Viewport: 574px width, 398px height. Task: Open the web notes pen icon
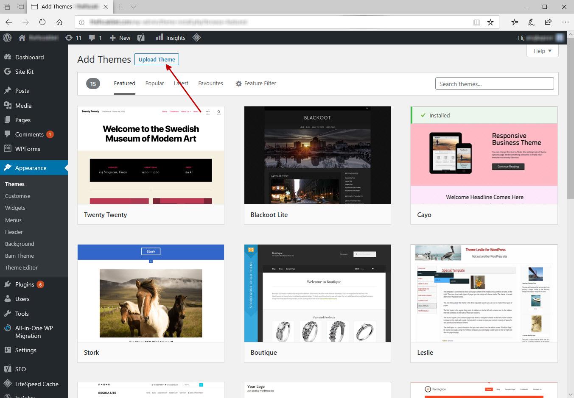click(x=531, y=22)
